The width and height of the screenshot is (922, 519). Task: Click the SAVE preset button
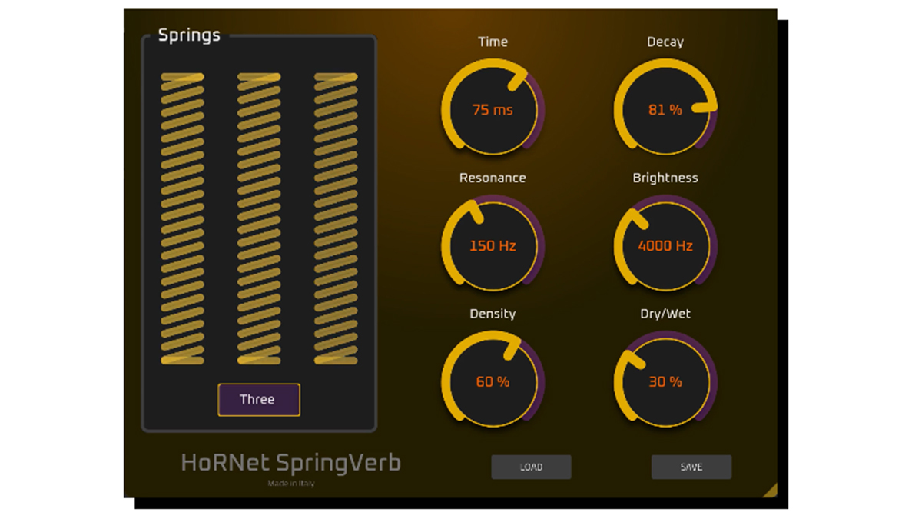(x=691, y=467)
